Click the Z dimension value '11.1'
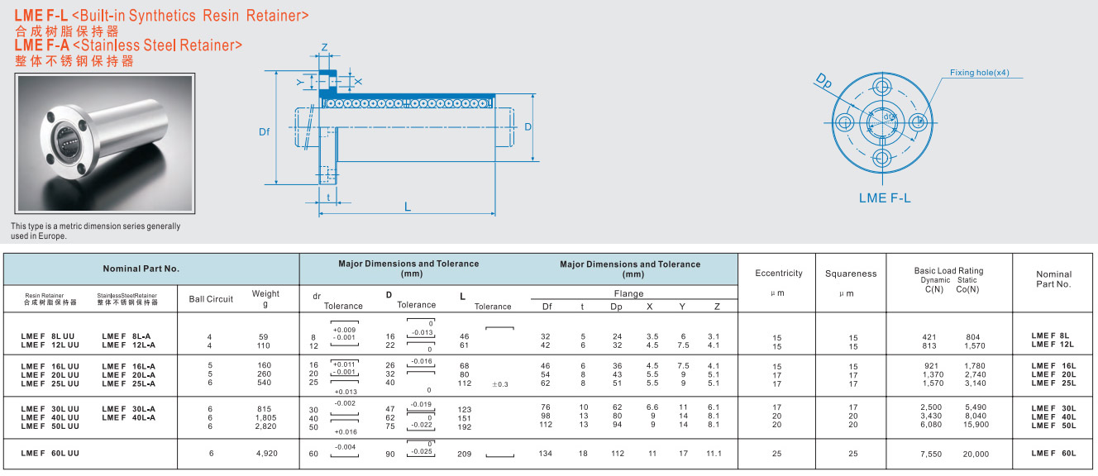The image size is (1098, 476). [x=714, y=454]
